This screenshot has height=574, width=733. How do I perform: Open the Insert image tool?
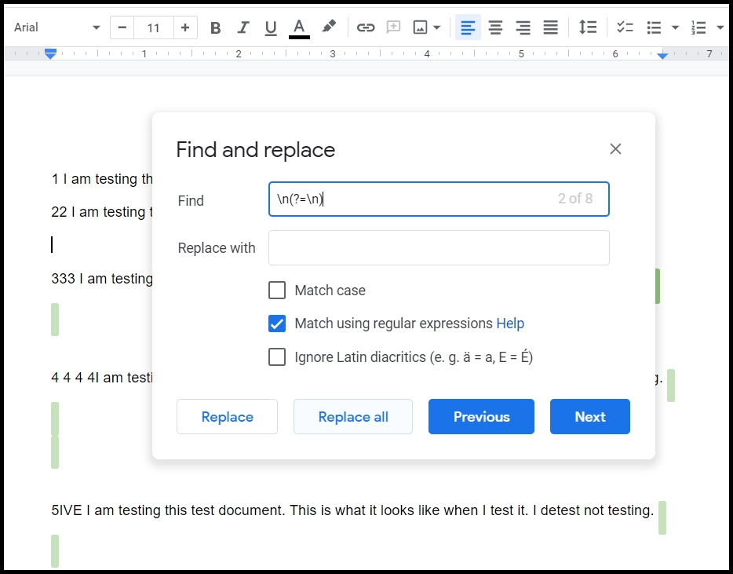coord(421,27)
